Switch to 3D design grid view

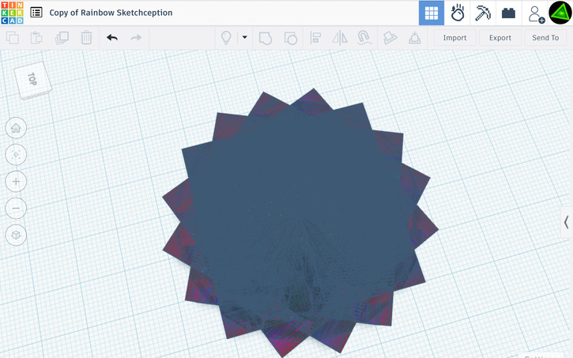[432, 13]
